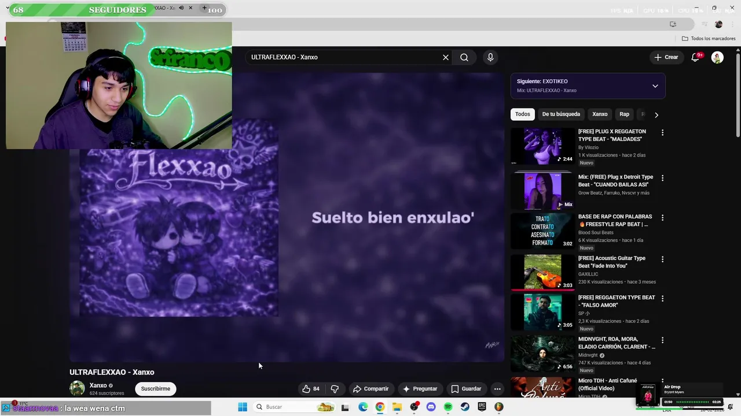Open Epic Games Launcher from the taskbar

tap(482, 407)
